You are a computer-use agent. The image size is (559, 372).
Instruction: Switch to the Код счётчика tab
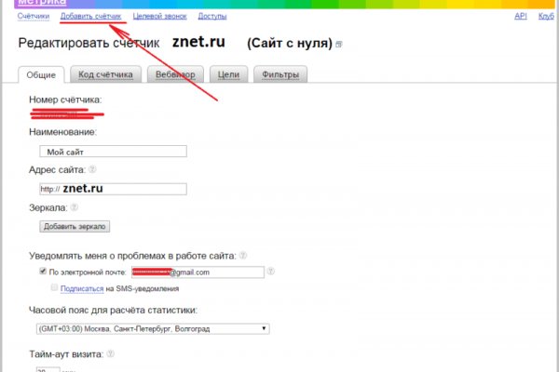tap(103, 74)
